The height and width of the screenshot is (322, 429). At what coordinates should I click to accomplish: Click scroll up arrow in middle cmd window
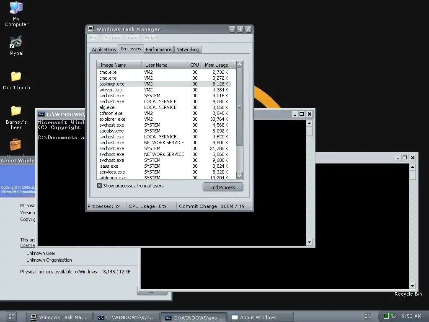click(309, 123)
